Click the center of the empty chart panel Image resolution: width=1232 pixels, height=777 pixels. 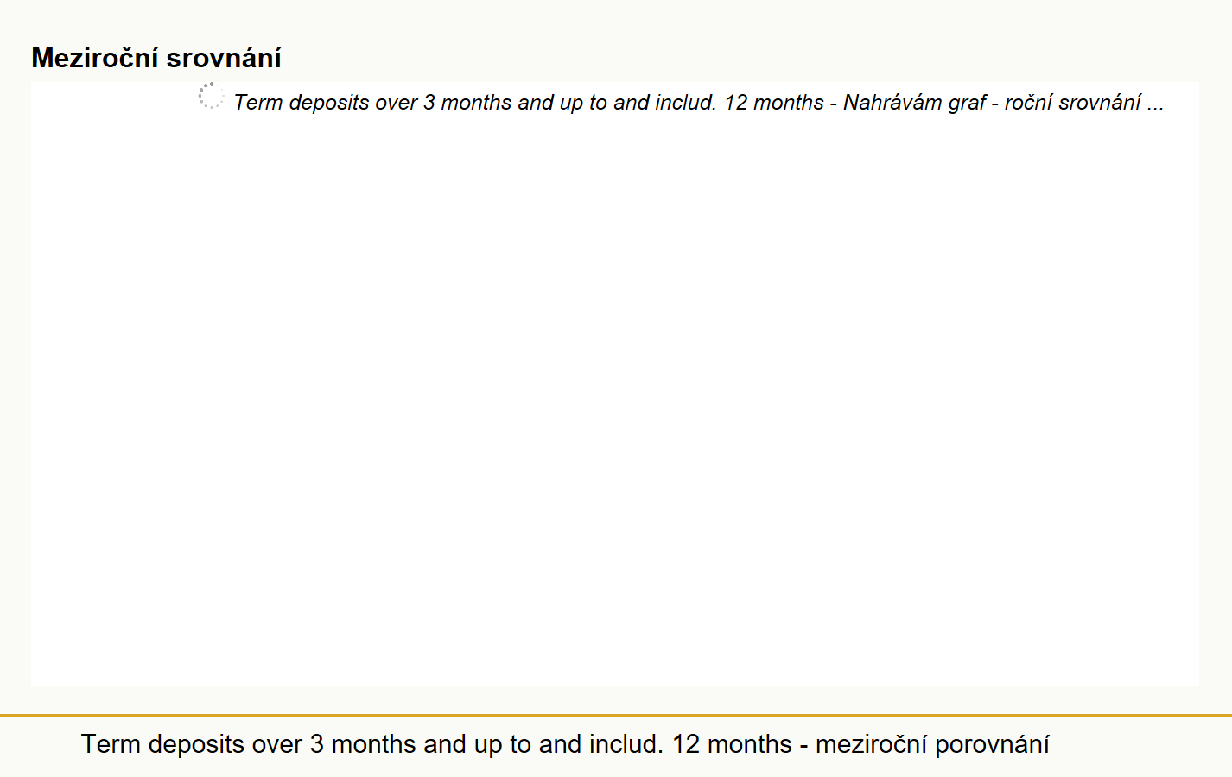coord(615,384)
